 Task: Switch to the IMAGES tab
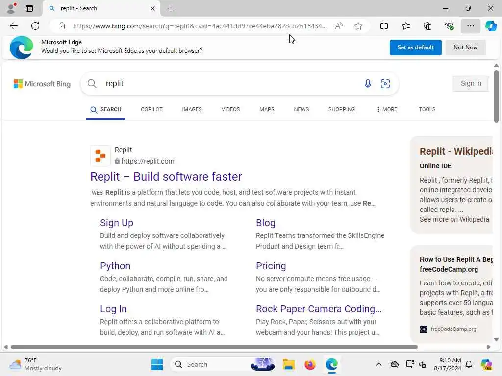192,109
